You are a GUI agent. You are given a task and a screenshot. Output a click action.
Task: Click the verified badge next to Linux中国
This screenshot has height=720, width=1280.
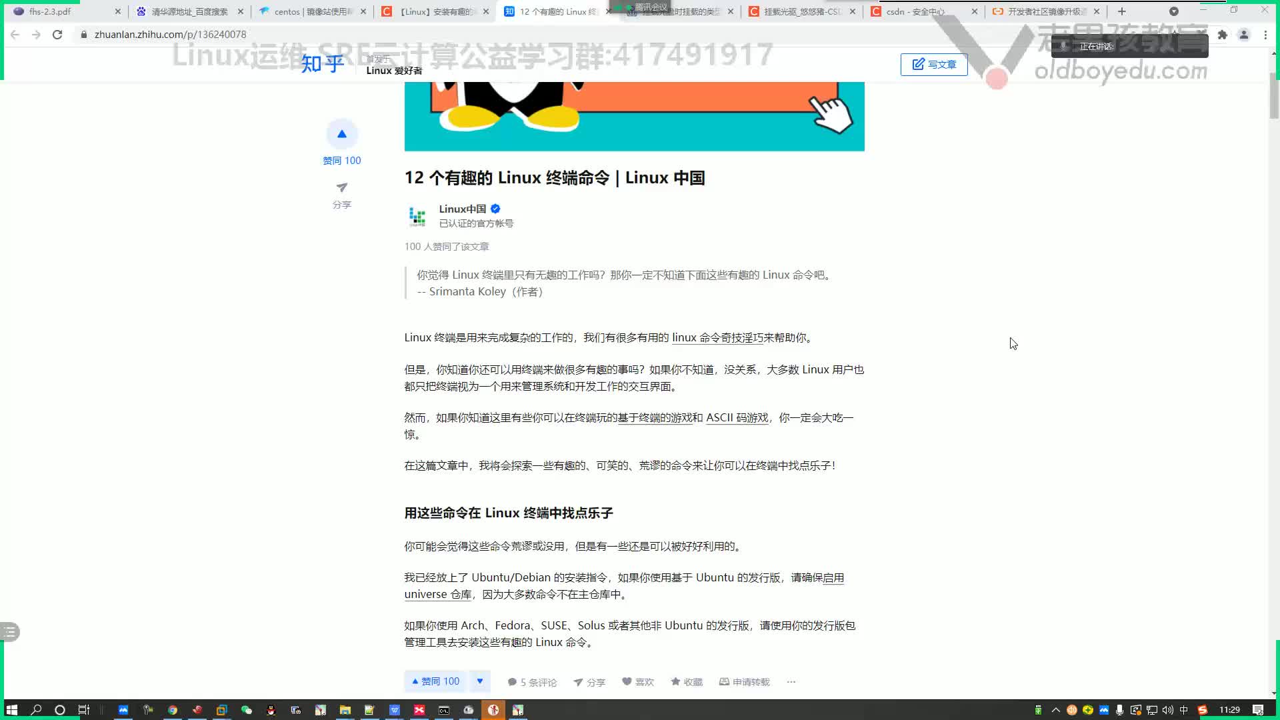495,209
